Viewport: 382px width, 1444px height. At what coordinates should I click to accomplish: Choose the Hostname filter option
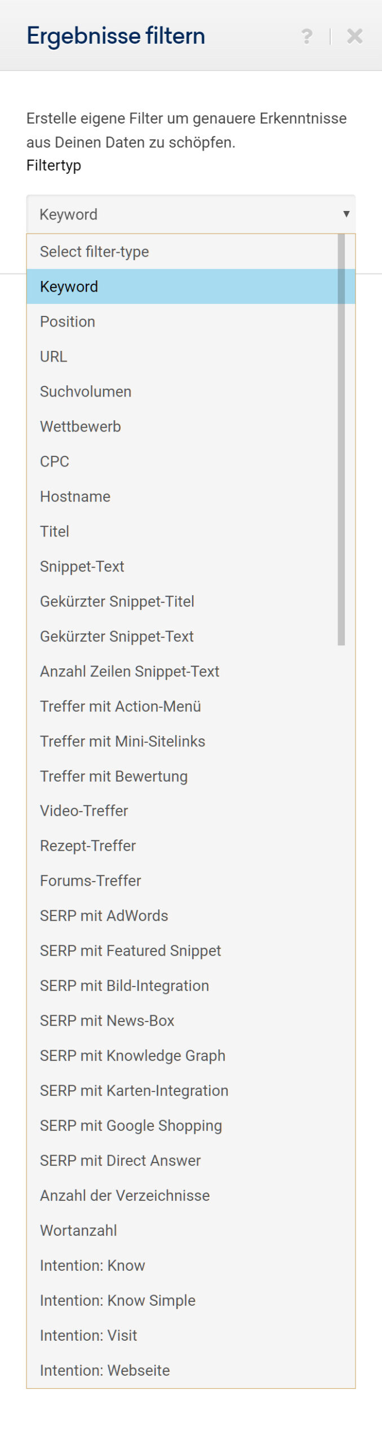click(75, 496)
